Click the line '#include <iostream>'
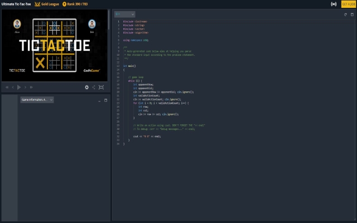 coord(135,22)
